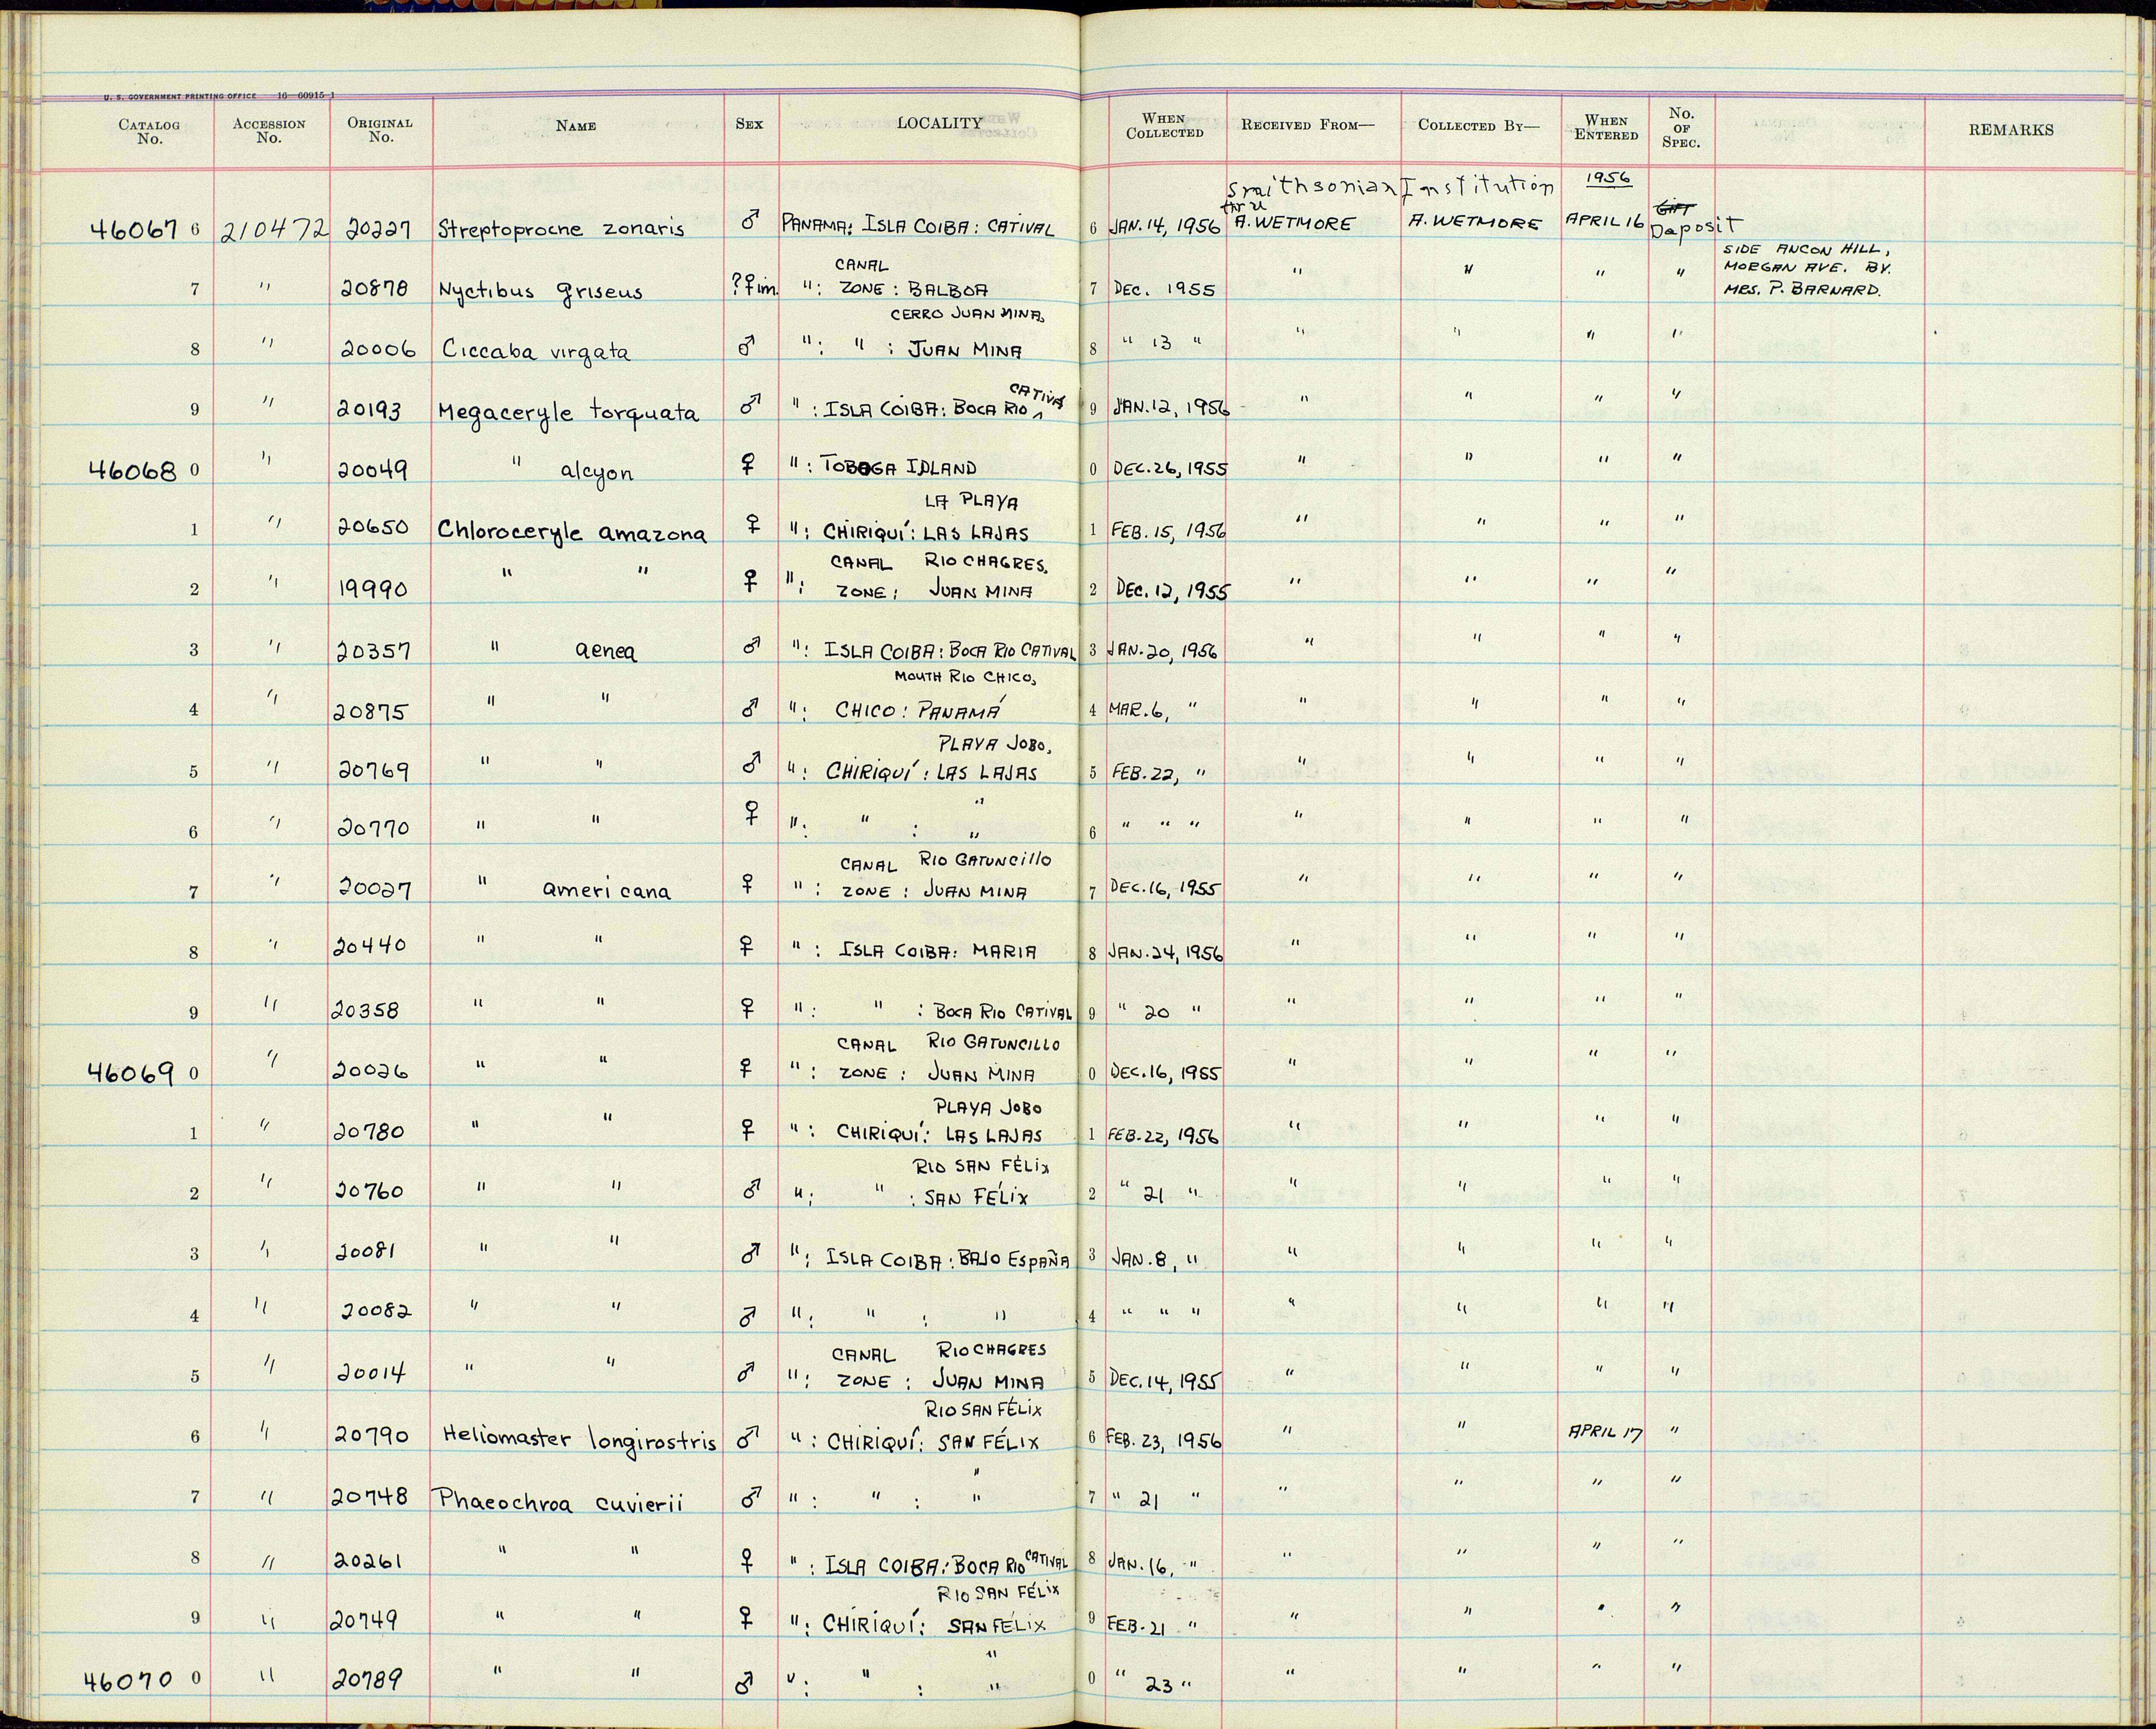The height and width of the screenshot is (1729, 2156).
Task: Click the name "Phaeochroa cuvierii"
Action: point(557,1501)
